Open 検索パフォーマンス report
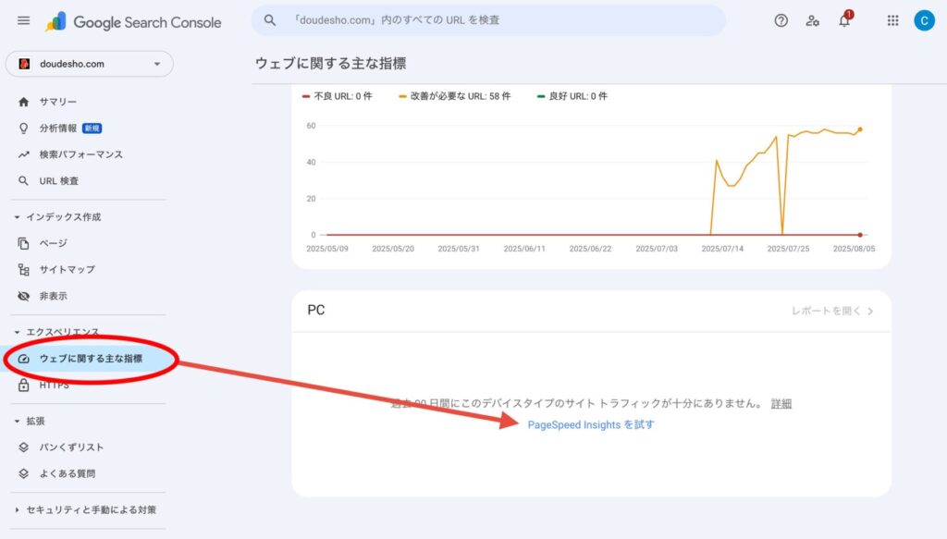The image size is (947, 539). click(80, 154)
